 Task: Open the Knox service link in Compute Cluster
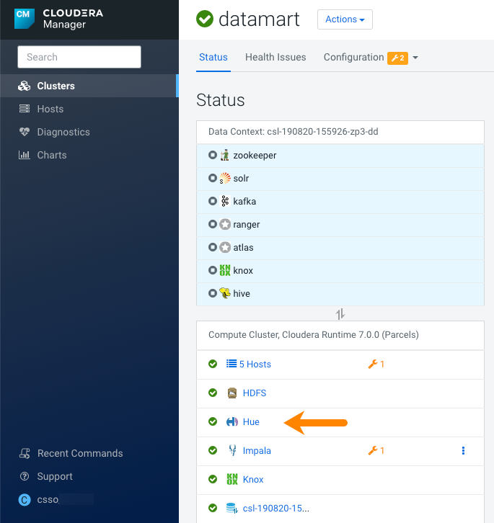[253, 479]
